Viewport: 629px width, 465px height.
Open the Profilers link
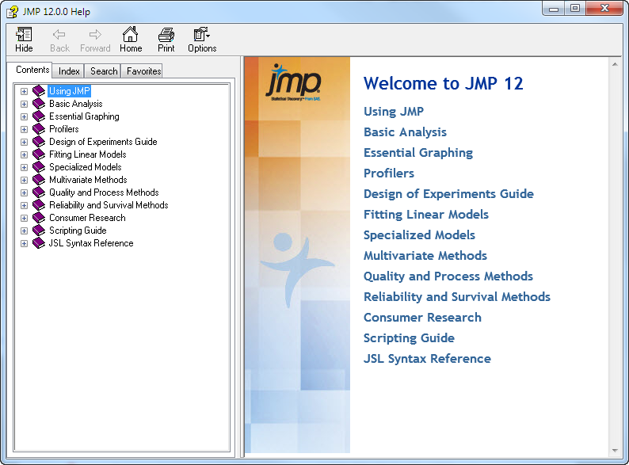point(389,173)
